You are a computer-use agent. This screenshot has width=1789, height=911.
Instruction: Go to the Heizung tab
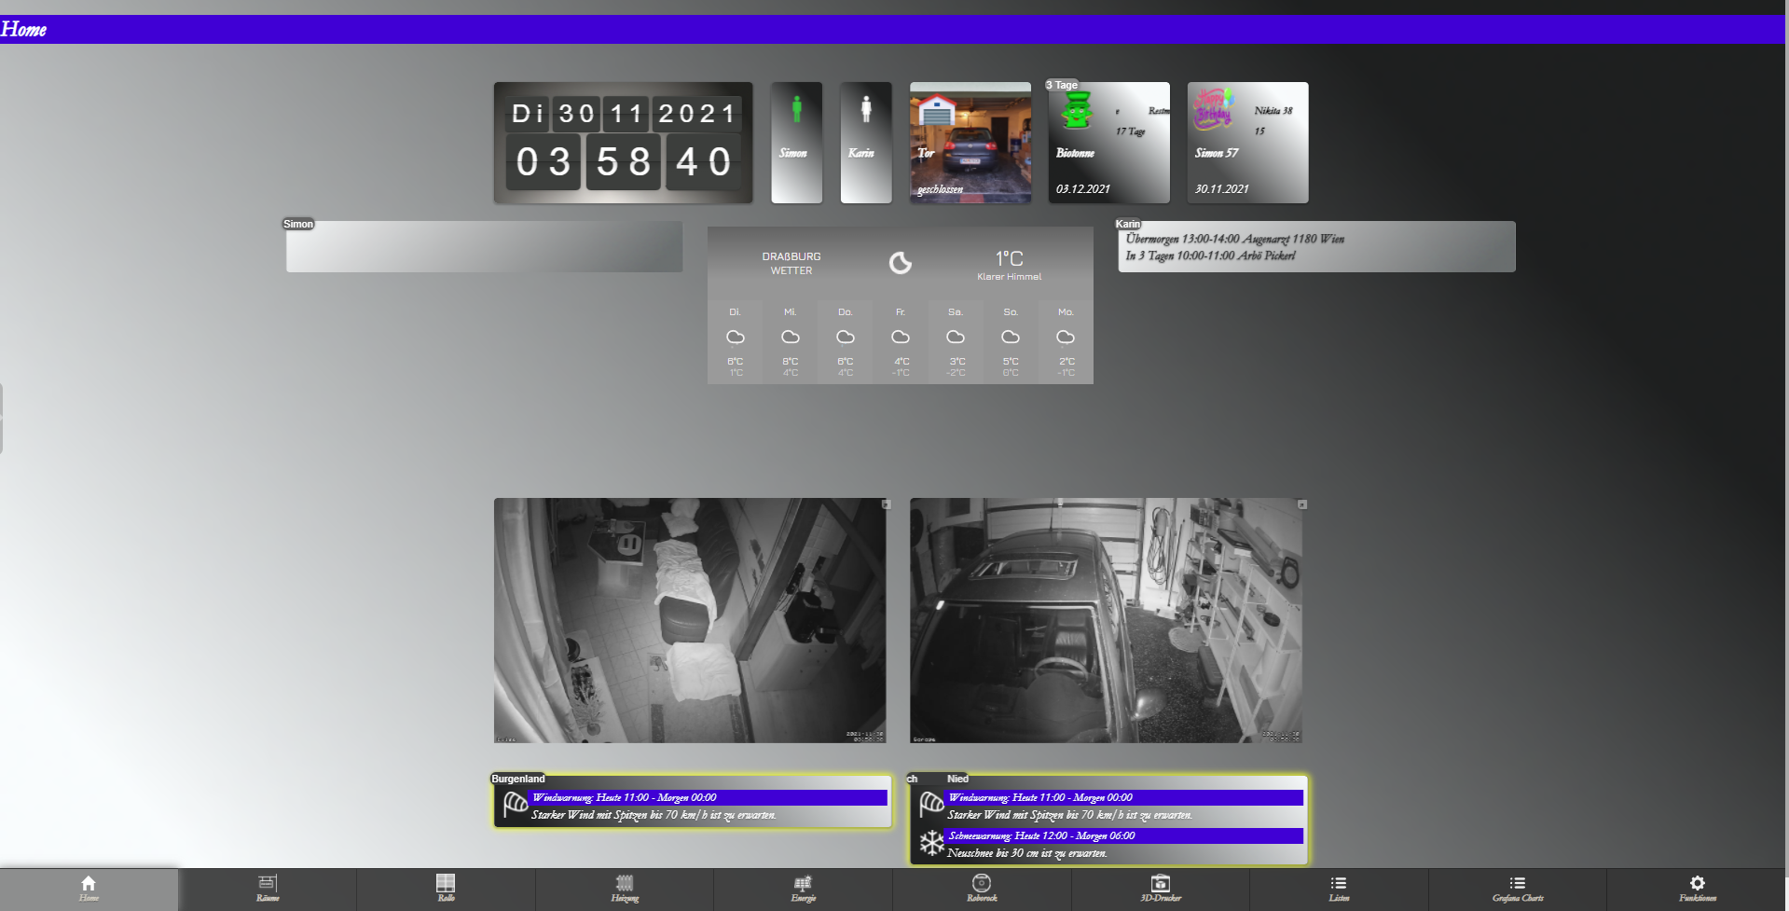tap(625, 890)
